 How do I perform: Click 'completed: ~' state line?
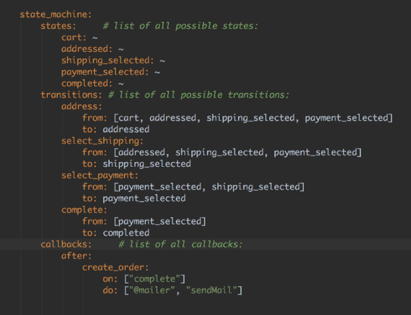tap(92, 84)
